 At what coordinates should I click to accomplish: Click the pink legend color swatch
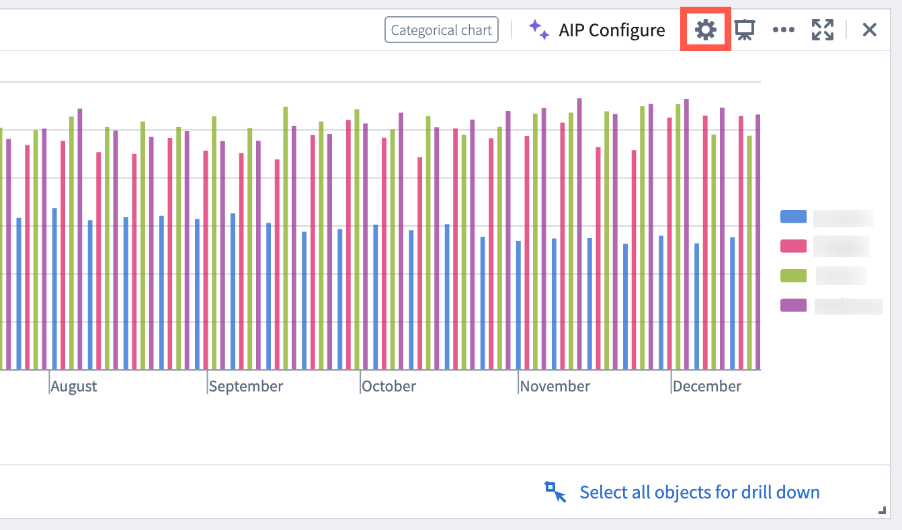[793, 246]
